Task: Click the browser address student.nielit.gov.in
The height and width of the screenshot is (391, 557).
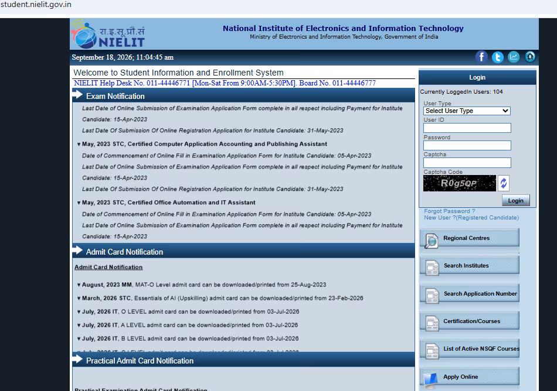Action: (x=36, y=5)
